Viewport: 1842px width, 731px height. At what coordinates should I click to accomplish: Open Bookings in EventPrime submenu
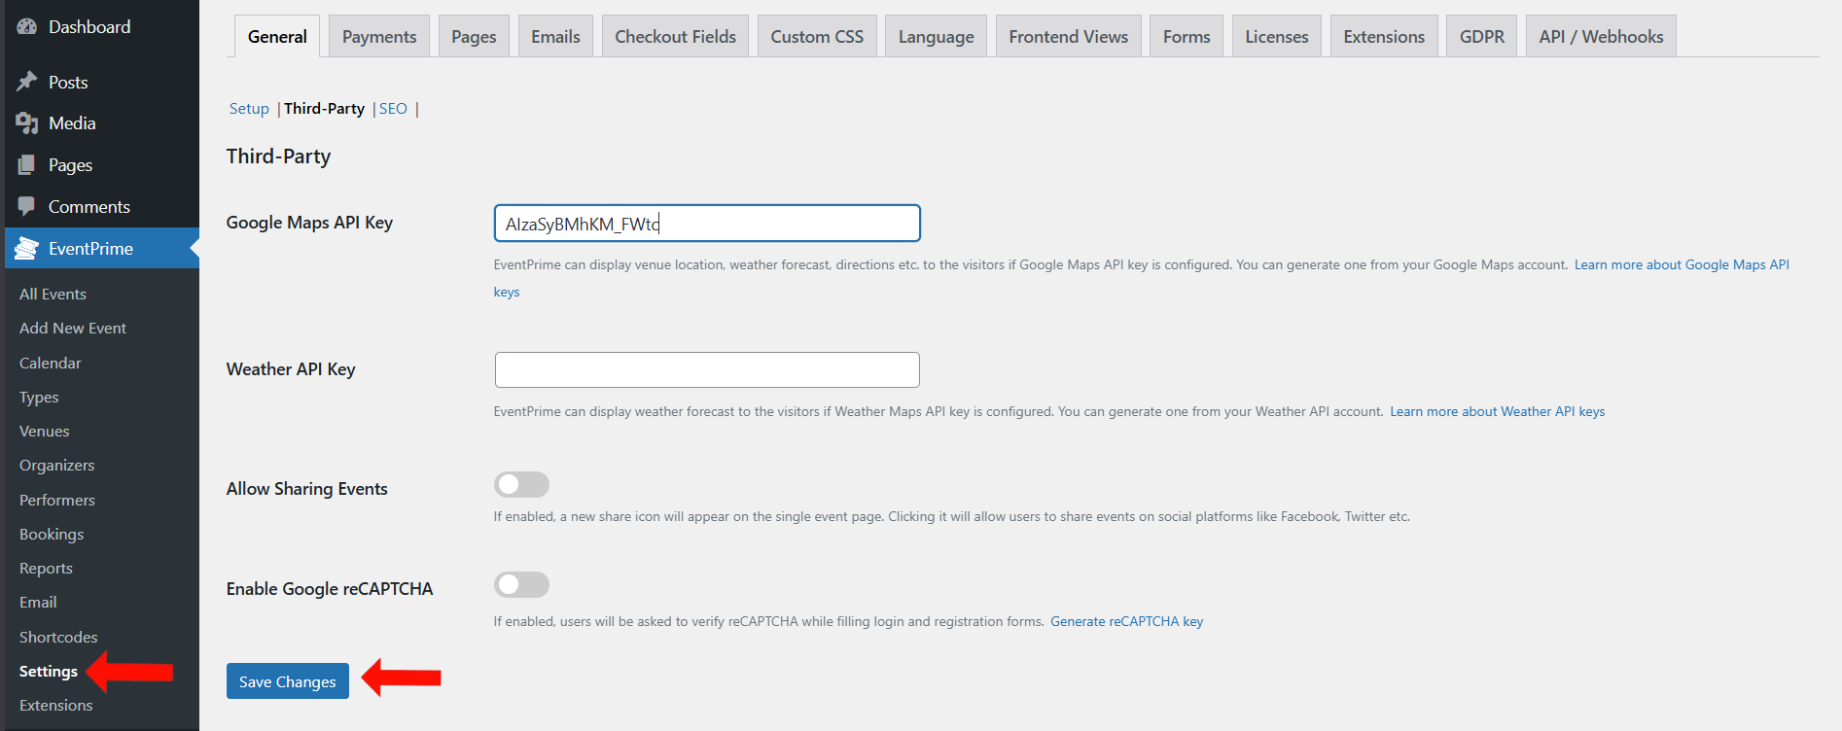52,535
